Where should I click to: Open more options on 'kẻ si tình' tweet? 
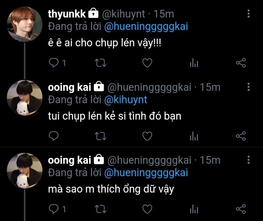pyautogui.click(x=249, y=87)
